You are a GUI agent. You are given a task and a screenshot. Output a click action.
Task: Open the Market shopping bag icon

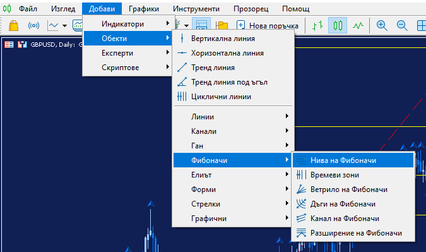[13, 25]
